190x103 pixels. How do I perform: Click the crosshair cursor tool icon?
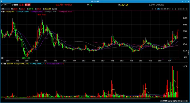pyautogui.click(x=176, y=101)
